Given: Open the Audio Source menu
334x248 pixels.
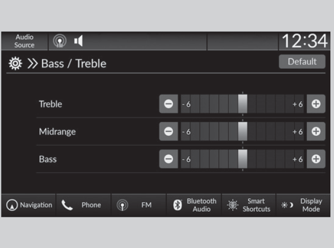Looking at the screenshot, I should (24, 41).
